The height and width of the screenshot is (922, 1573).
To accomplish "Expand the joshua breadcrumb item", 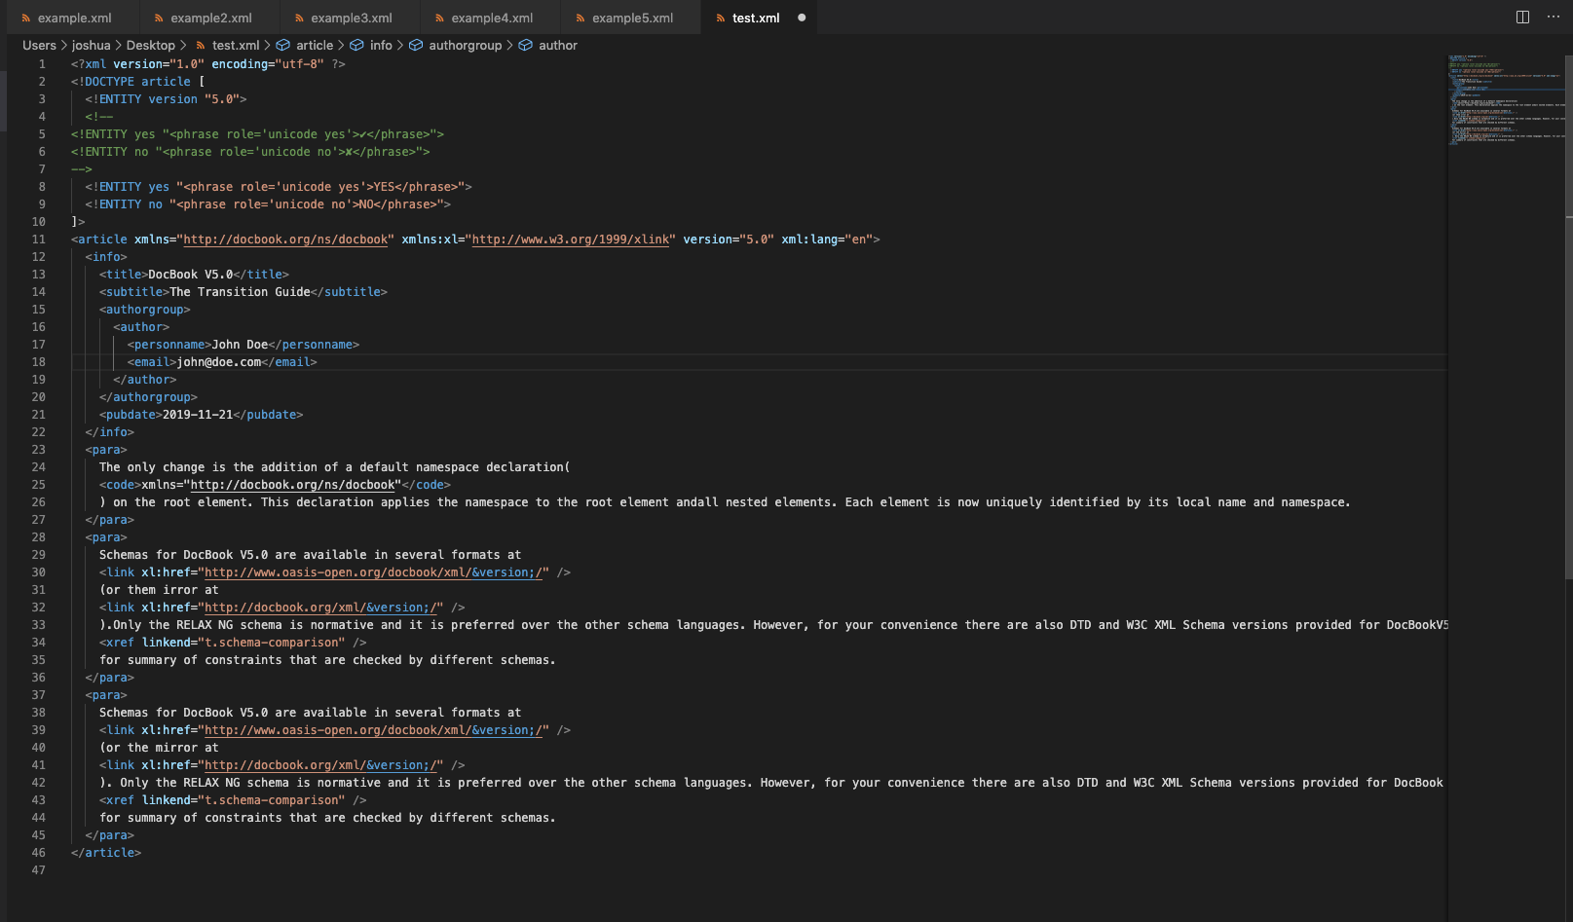I will click(91, 45).
